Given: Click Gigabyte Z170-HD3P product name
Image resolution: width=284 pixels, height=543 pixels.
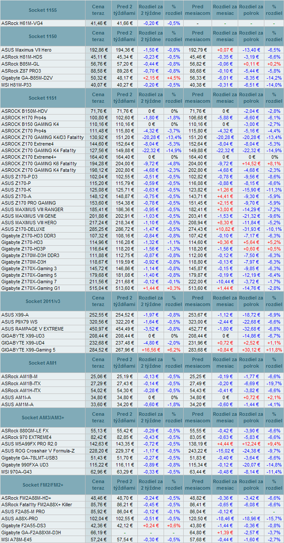Looking at the screenshot, I should [x=23, y=249].
